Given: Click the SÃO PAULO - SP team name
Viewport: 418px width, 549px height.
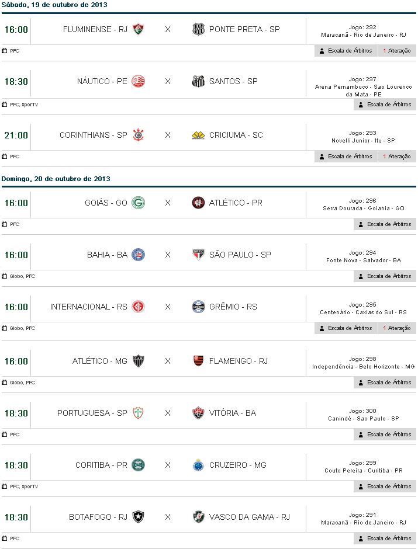Looking at the screenshot, I should [240, 255].
